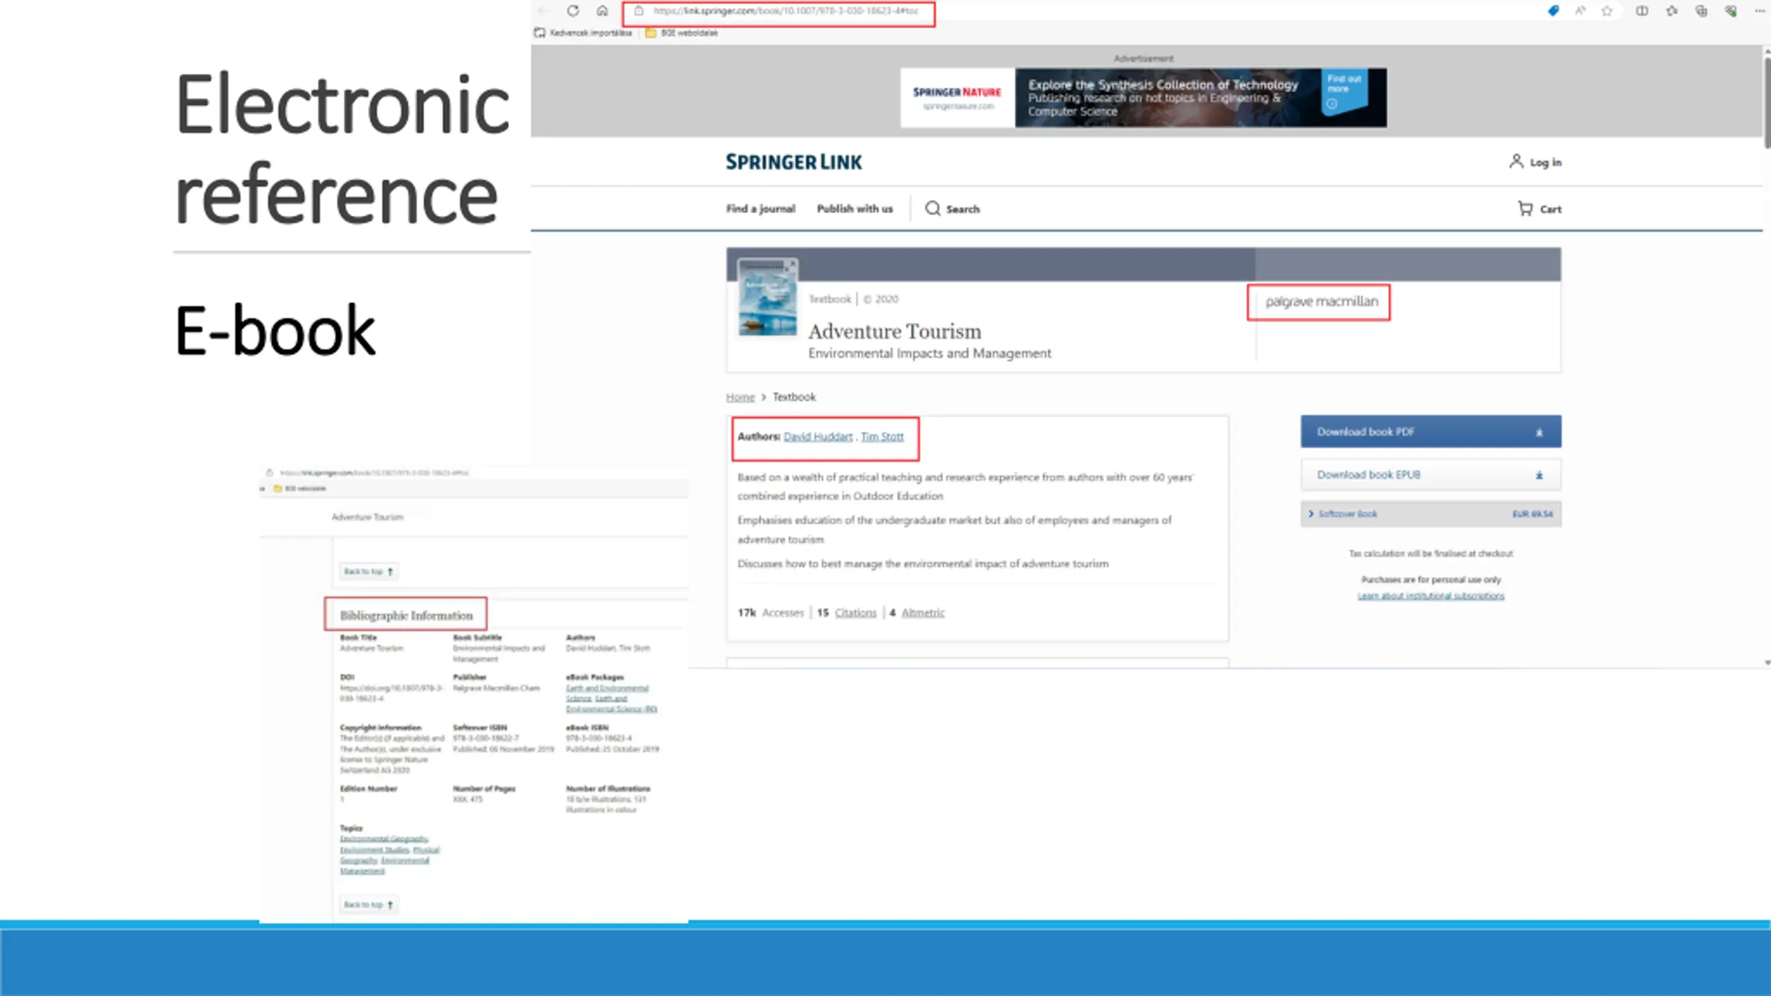1771x996 pixels.
Task: Open Learn about institutional subscriptions link
Action: (x=1431, y=596)
